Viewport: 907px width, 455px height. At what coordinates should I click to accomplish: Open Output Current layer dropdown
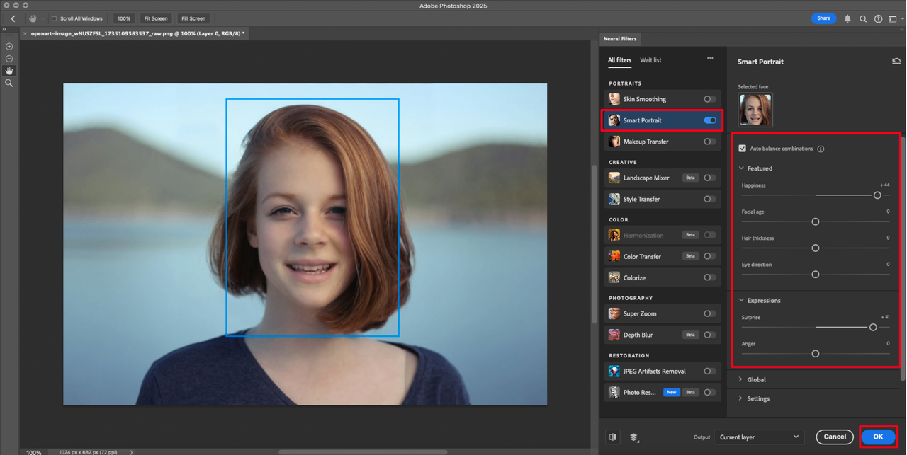coord(759,437)
